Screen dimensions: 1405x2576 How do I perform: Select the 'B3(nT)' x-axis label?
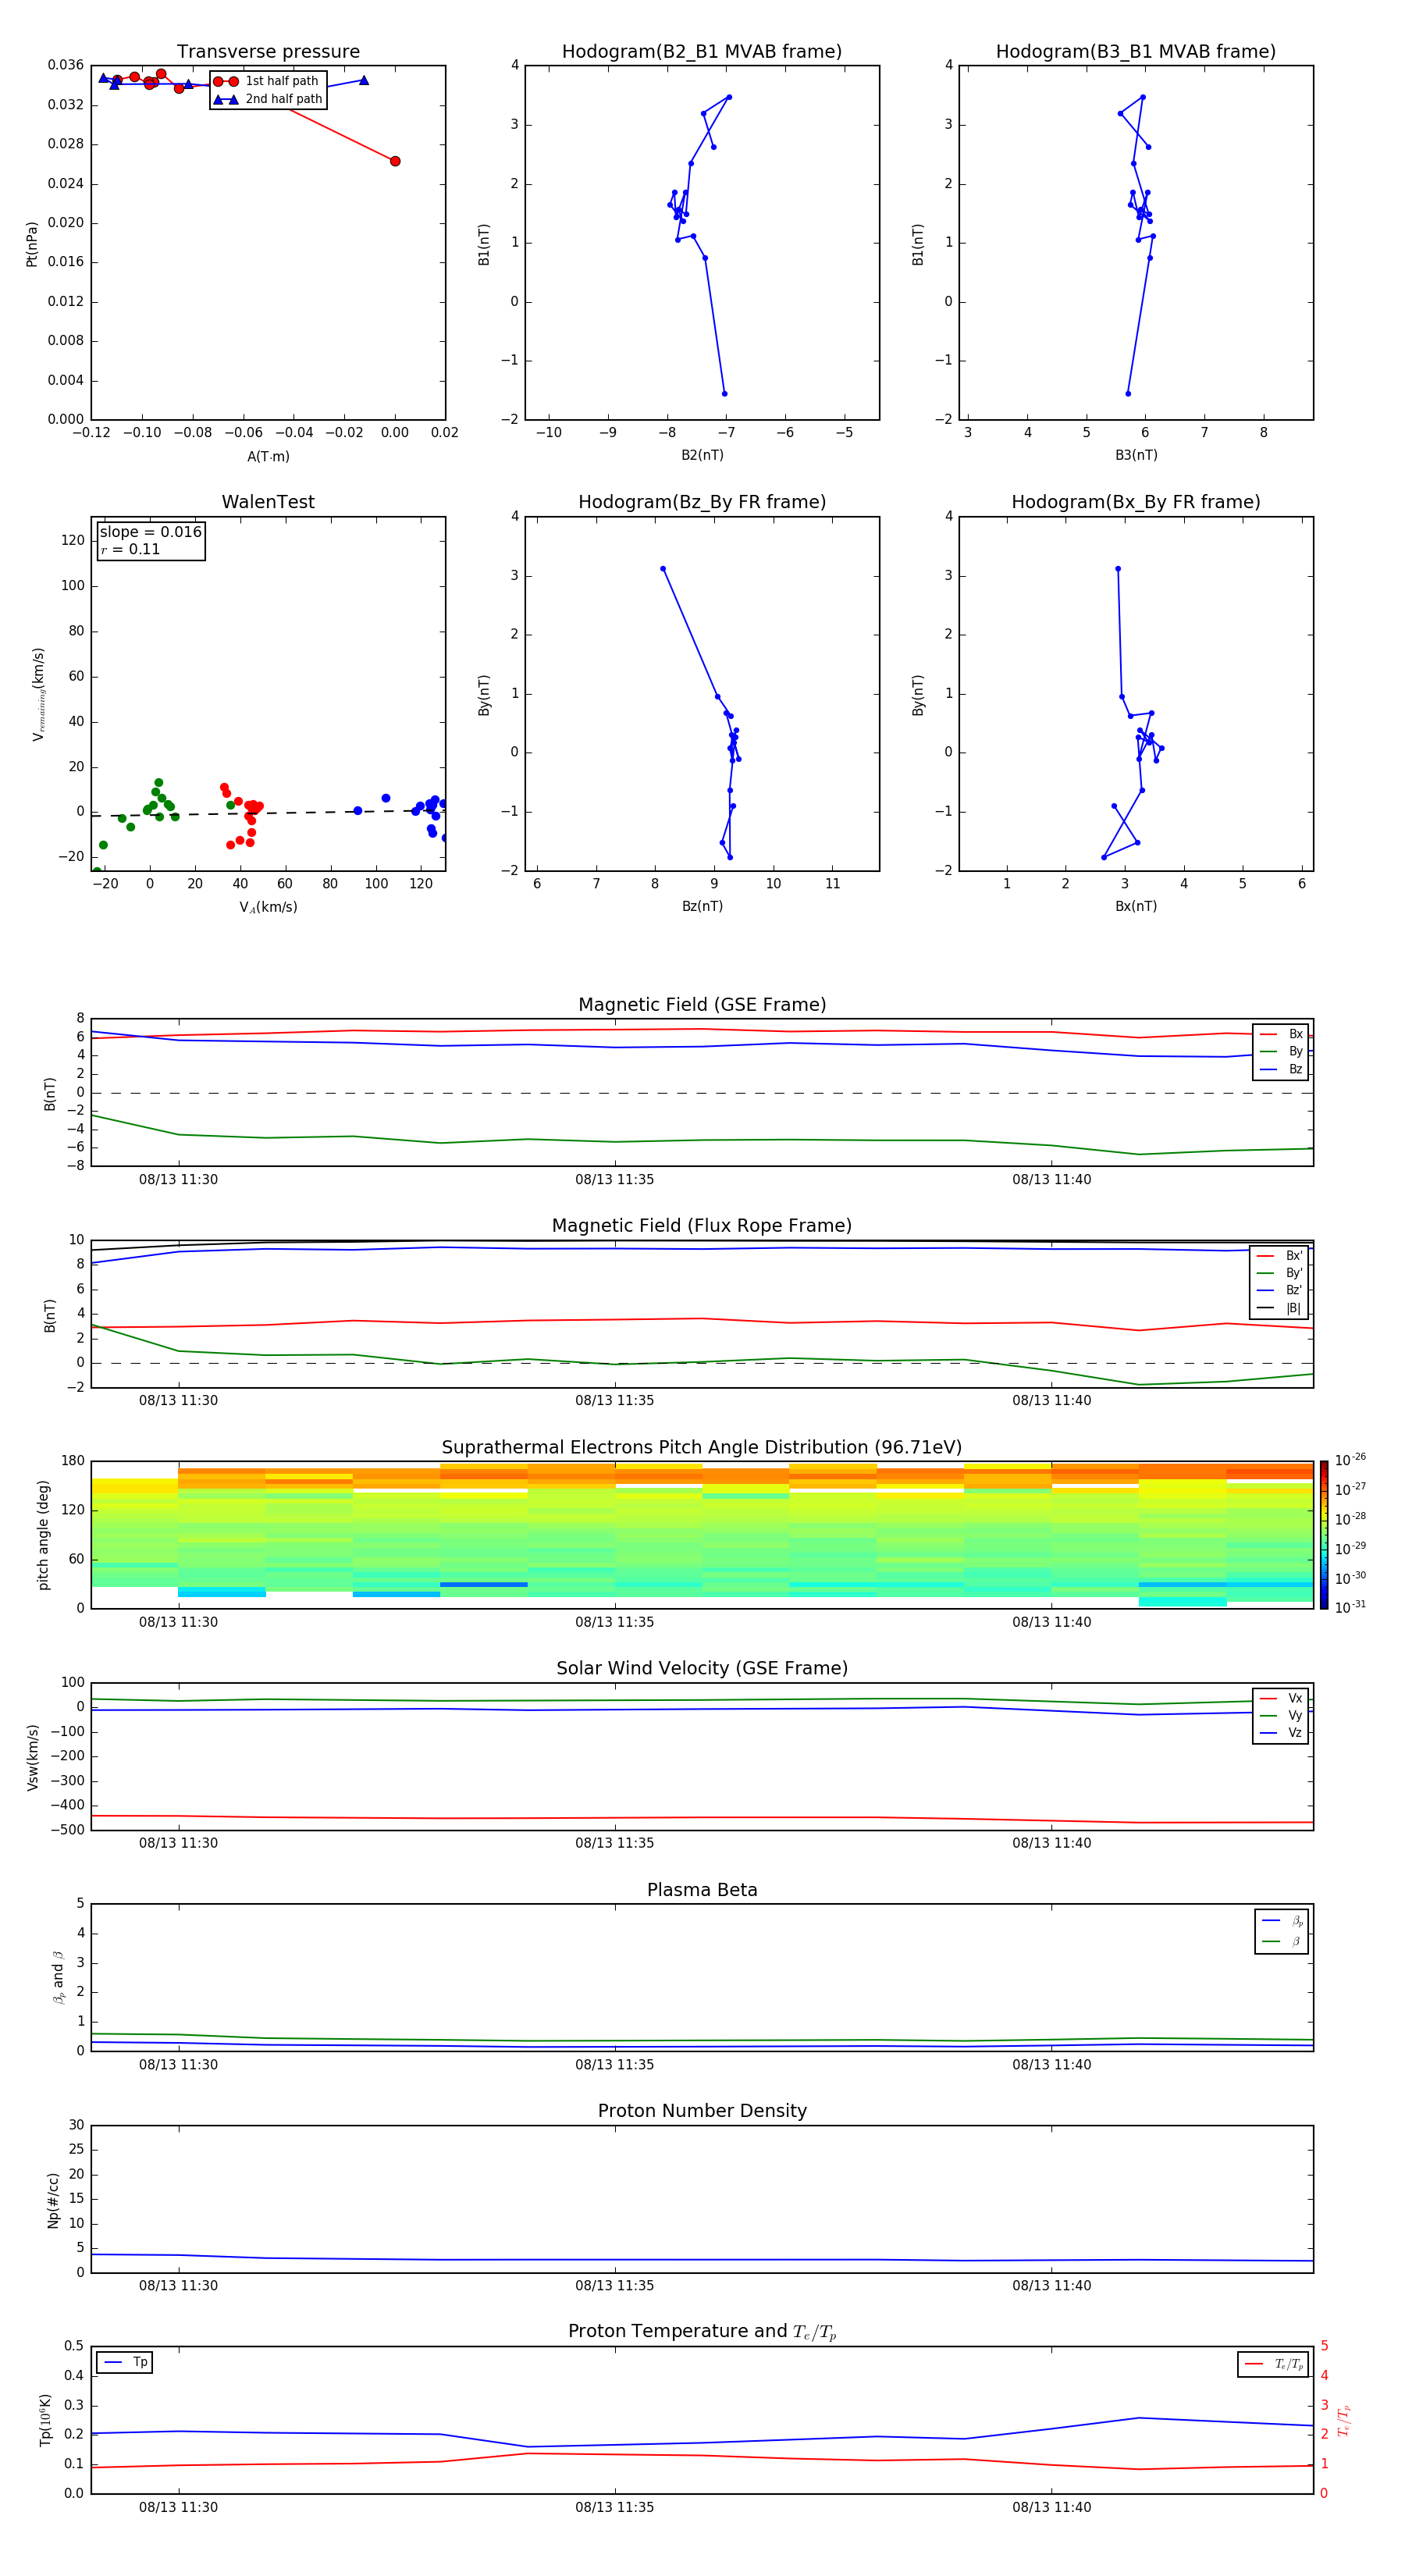[1136, 455]
